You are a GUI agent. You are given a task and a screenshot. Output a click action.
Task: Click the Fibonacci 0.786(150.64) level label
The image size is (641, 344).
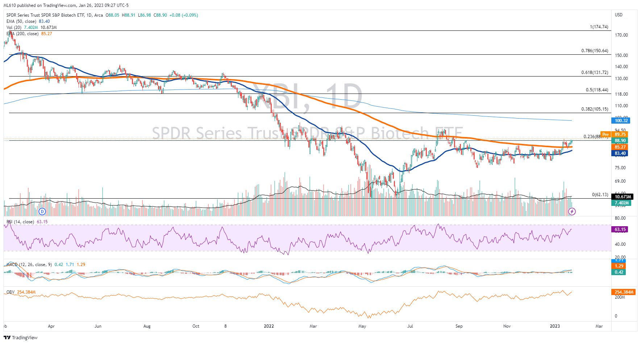tap(595, 51)
